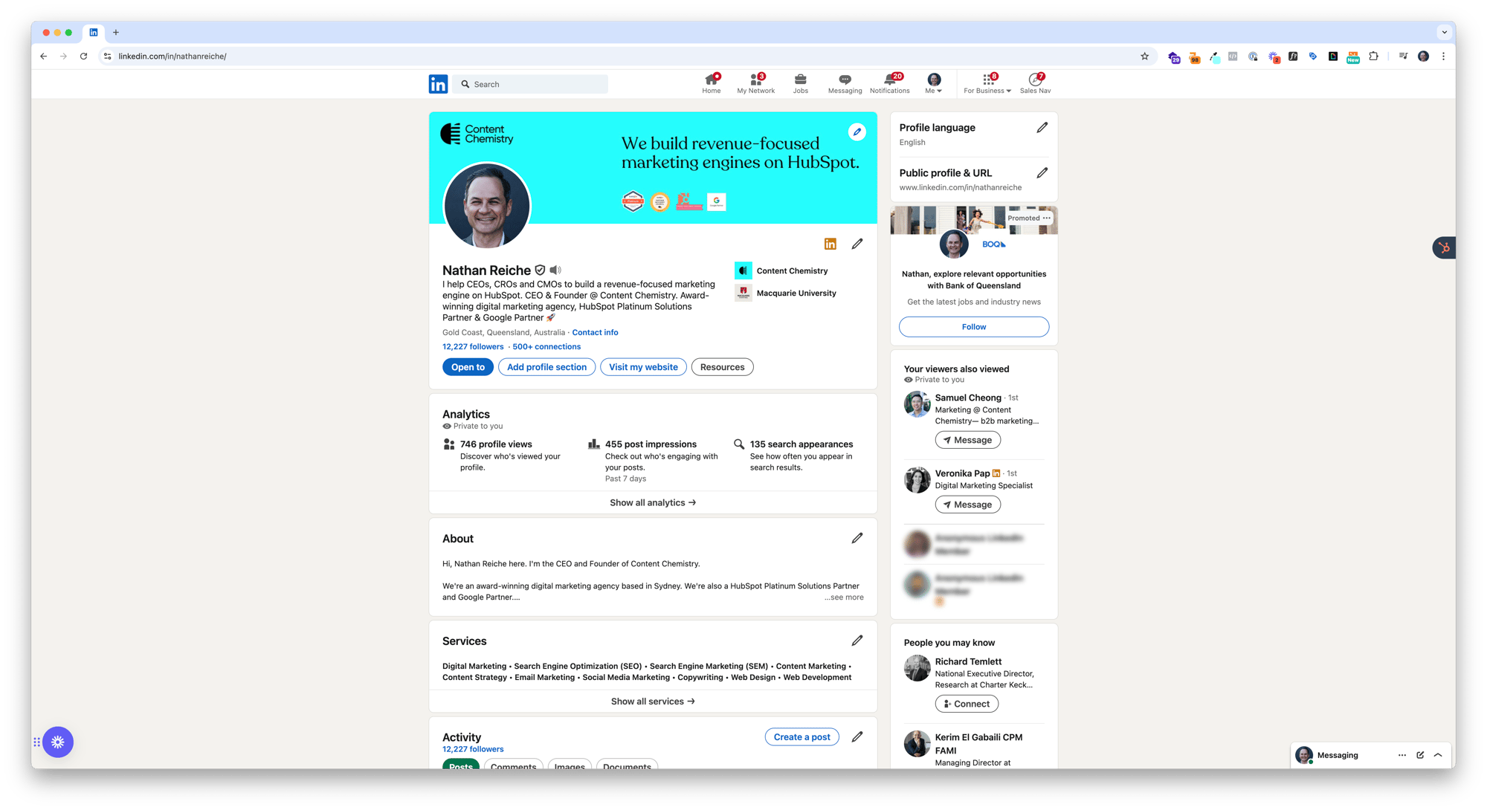Edit the About section pencil
1487x810 pixels.
click(x=857, y=538)
